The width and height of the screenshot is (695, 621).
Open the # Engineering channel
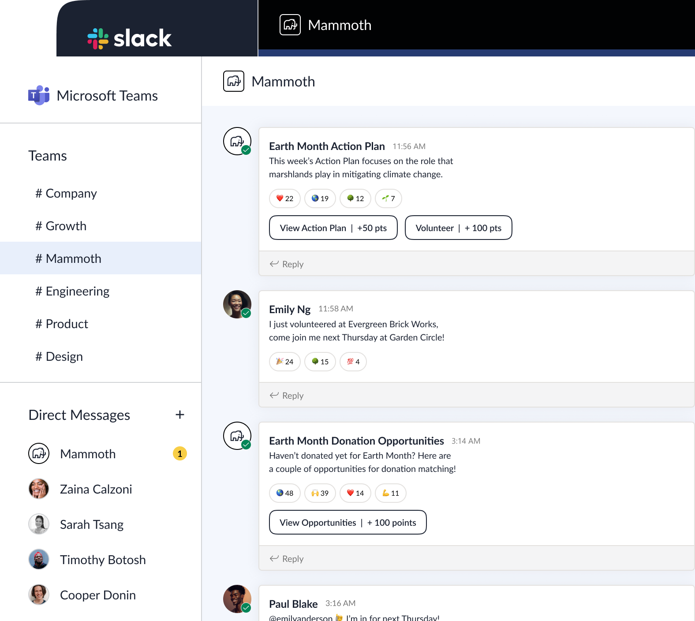[x=101, y=291]
